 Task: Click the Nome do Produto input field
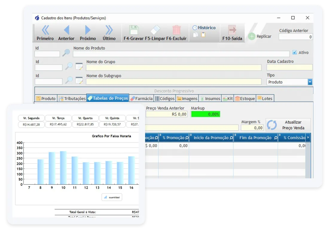pos(181,54)
